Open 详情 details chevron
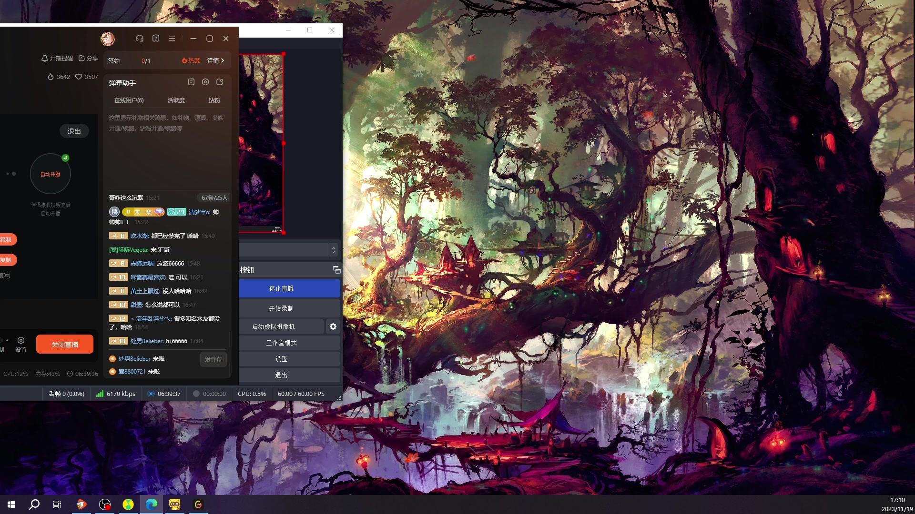This screenshot has height=514, width=915. [216, 60]
